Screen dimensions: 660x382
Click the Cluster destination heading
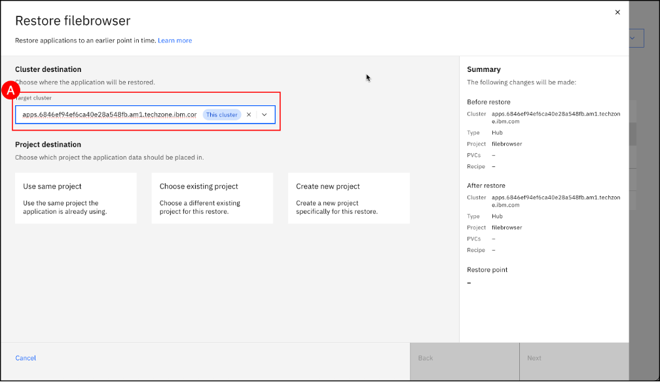click(48, 69)
